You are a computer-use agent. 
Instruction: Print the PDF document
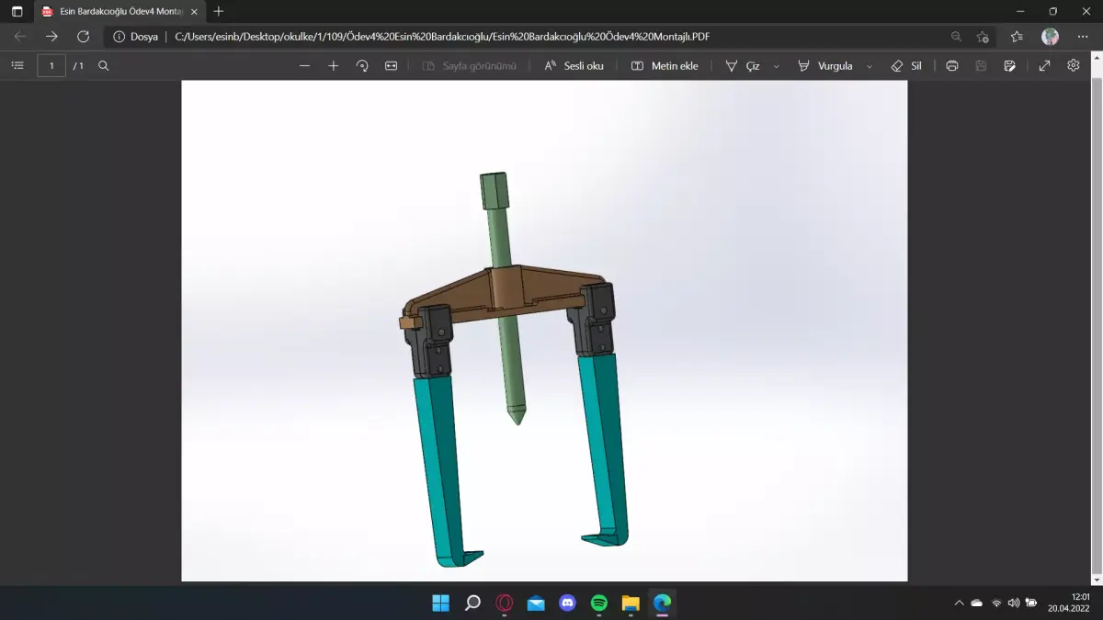coord(951,65)
